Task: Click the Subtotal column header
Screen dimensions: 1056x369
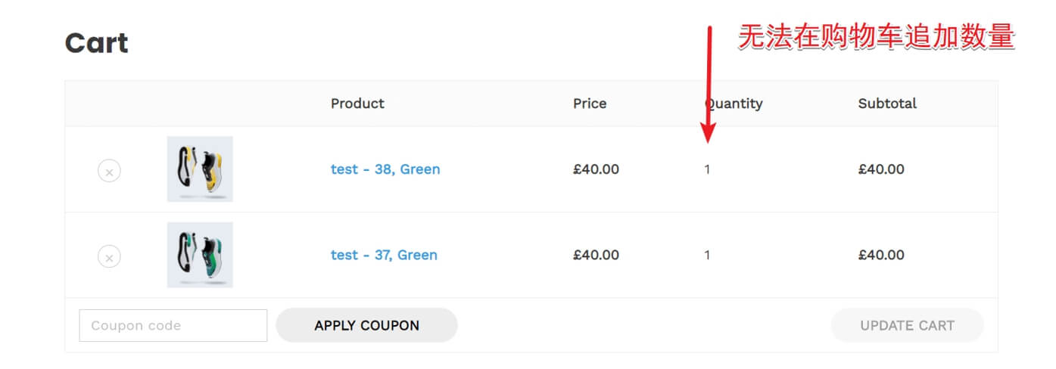Action: (887, 104)
